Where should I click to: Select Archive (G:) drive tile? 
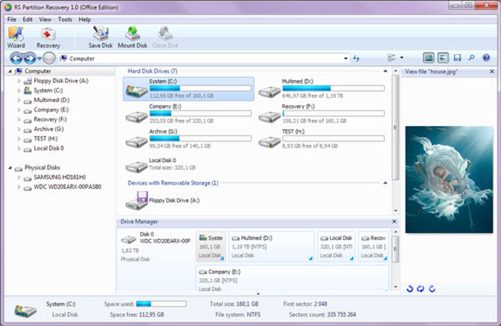pyautogui.click(x=189, y=139)
